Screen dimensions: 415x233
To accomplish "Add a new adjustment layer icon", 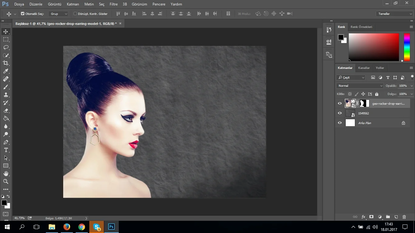I will [380, 217].
